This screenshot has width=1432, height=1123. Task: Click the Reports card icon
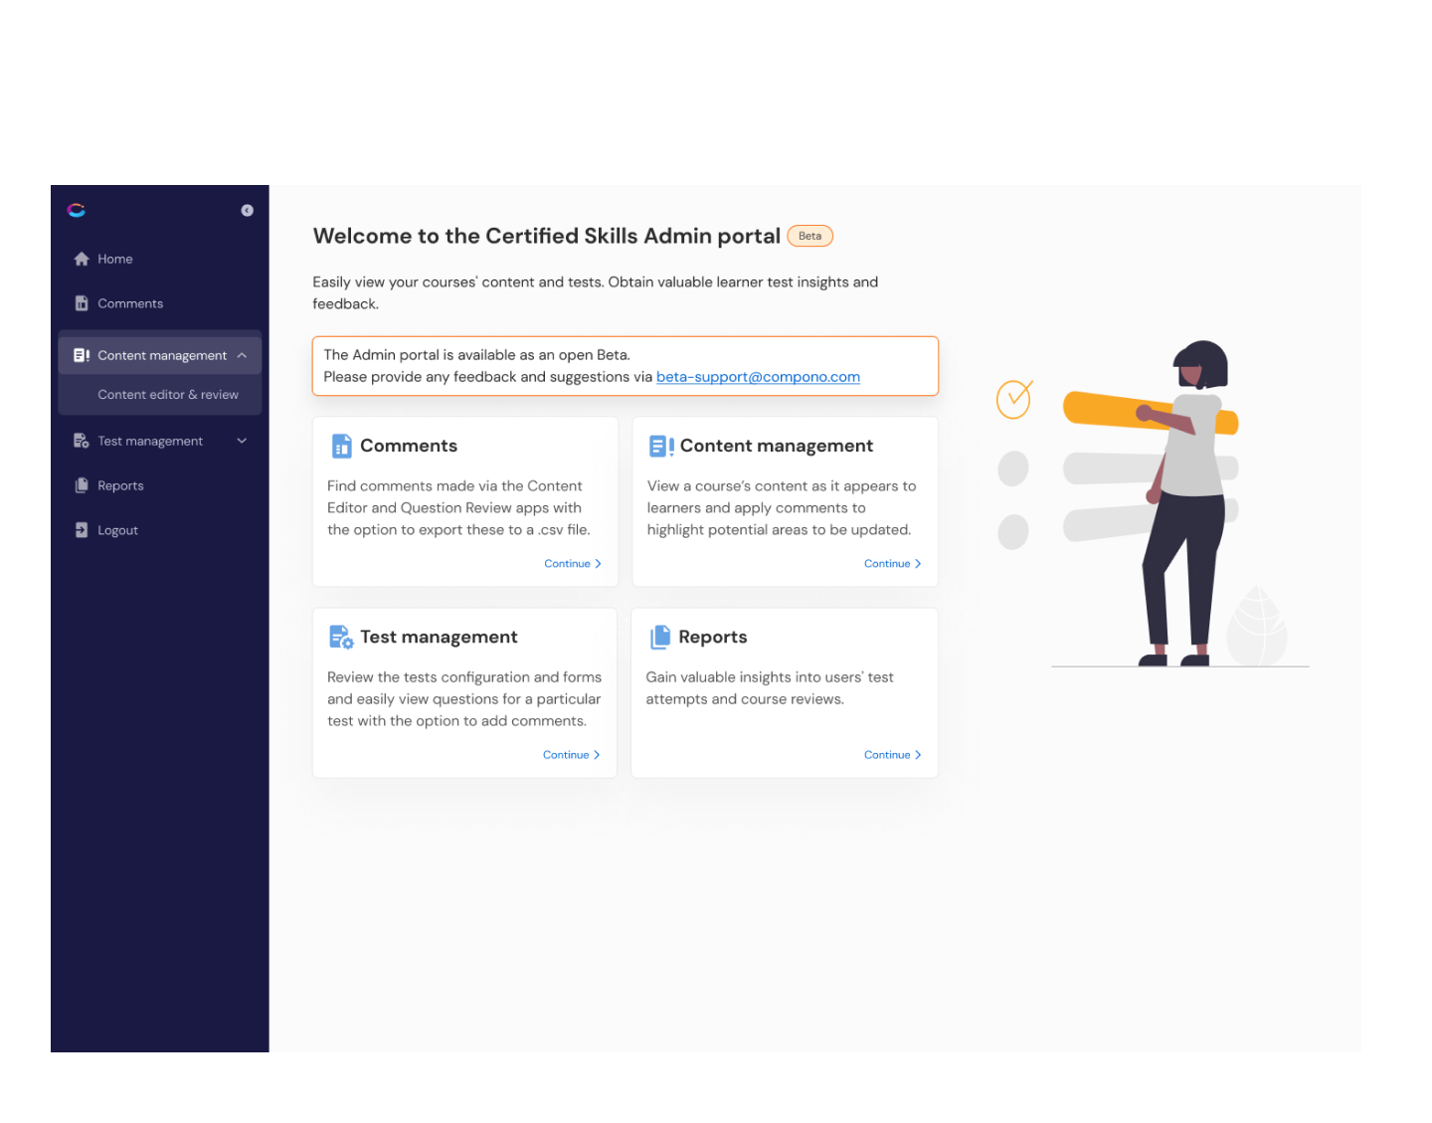(x=660, y=637)
